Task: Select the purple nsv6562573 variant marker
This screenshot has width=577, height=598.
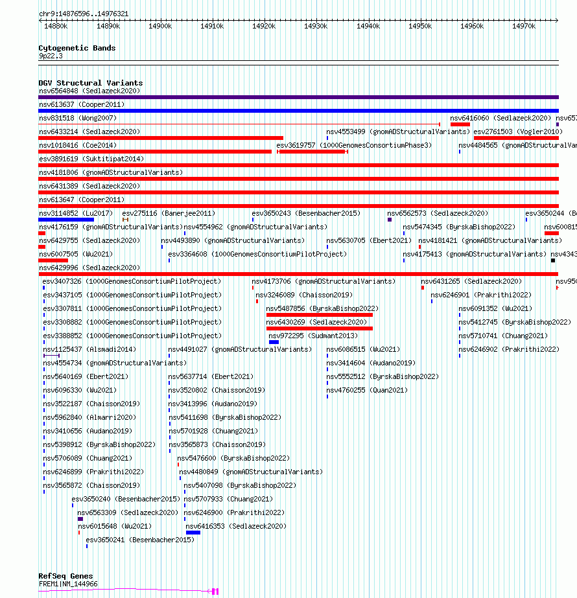Action: point(390,220)
